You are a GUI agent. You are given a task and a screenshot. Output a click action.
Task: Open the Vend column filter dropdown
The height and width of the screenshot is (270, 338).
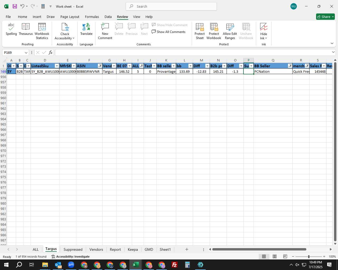pos(114,66)
